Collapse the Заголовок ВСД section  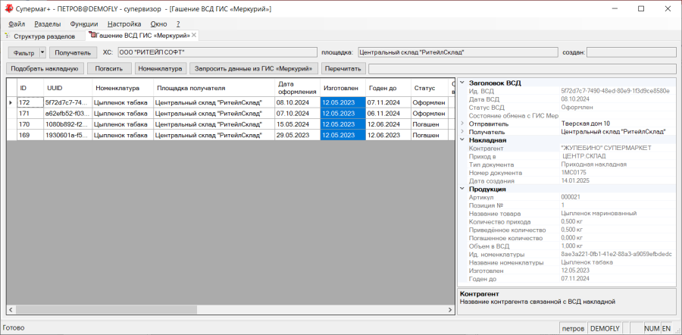click(462, 83)
